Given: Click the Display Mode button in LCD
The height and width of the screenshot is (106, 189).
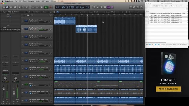Looking at the screenshot, I should click(x=58, y=7).
